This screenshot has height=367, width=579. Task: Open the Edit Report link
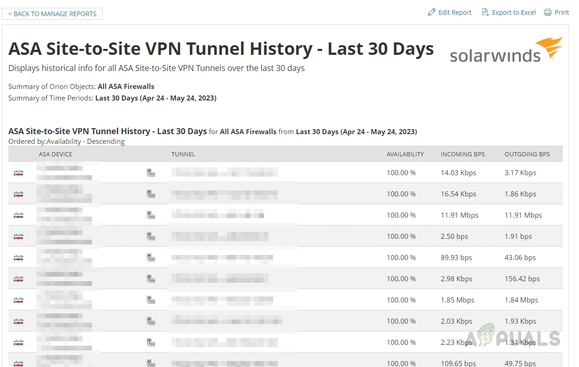pyautogui.click(x=455, y=12)
